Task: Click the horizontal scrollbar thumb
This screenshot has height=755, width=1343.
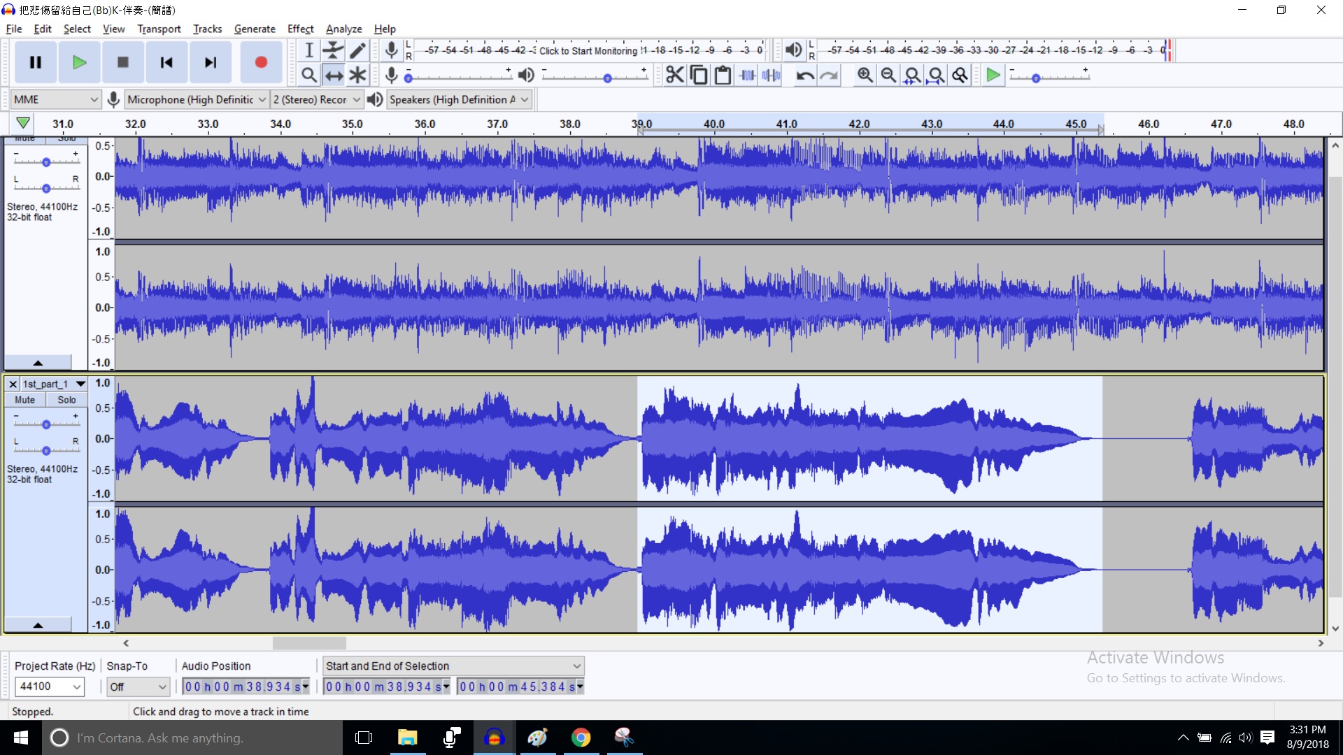Action: 309,642
